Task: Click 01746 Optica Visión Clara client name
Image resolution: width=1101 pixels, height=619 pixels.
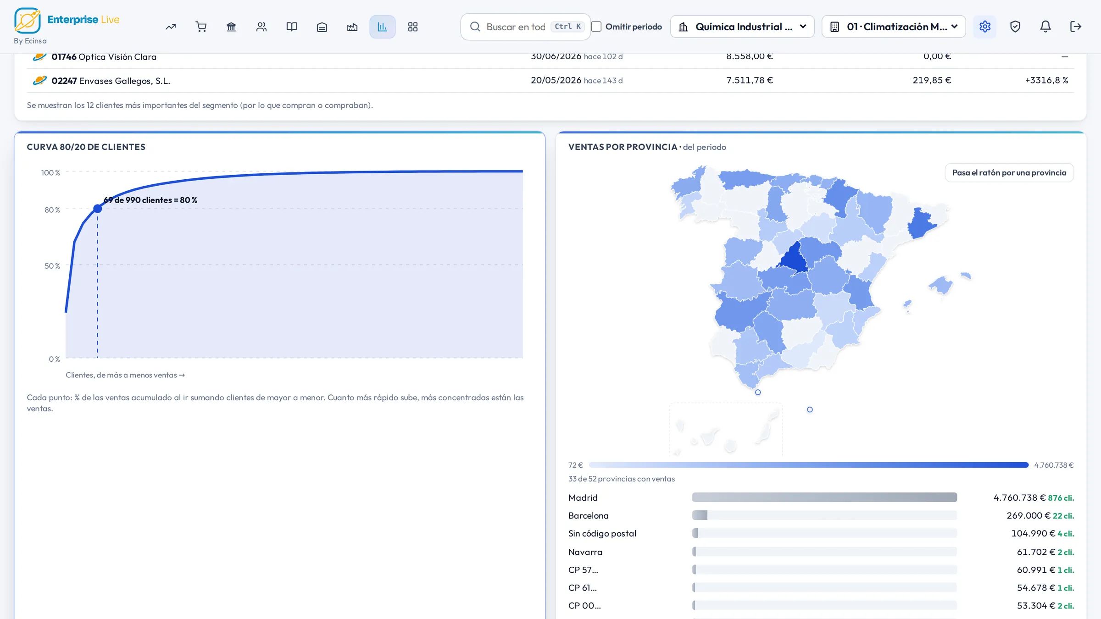Action: click(x=104, y=57)
